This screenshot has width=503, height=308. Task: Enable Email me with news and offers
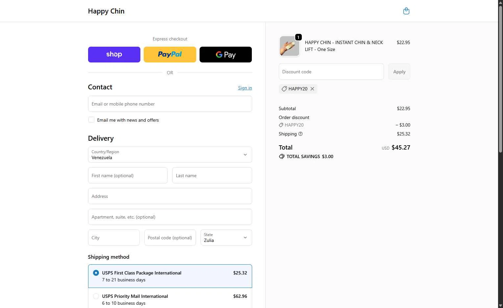pos(91,120)
